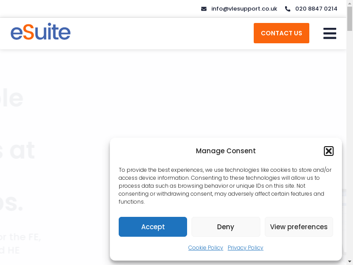The image size is (353, 265).
Task: Call the 020 8847 0214 number link
Action: [316, 9]
